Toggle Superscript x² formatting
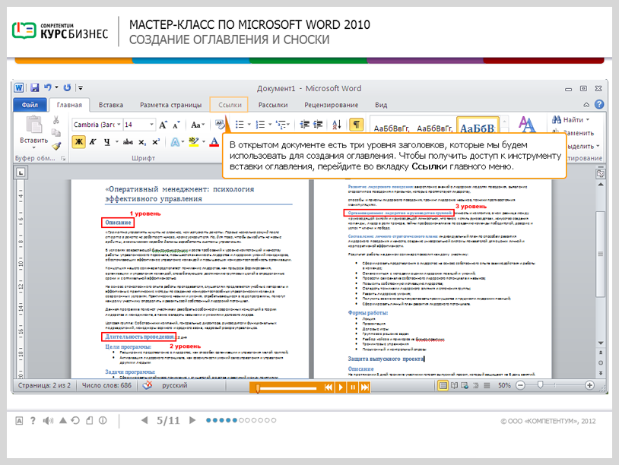 point(156,142)
